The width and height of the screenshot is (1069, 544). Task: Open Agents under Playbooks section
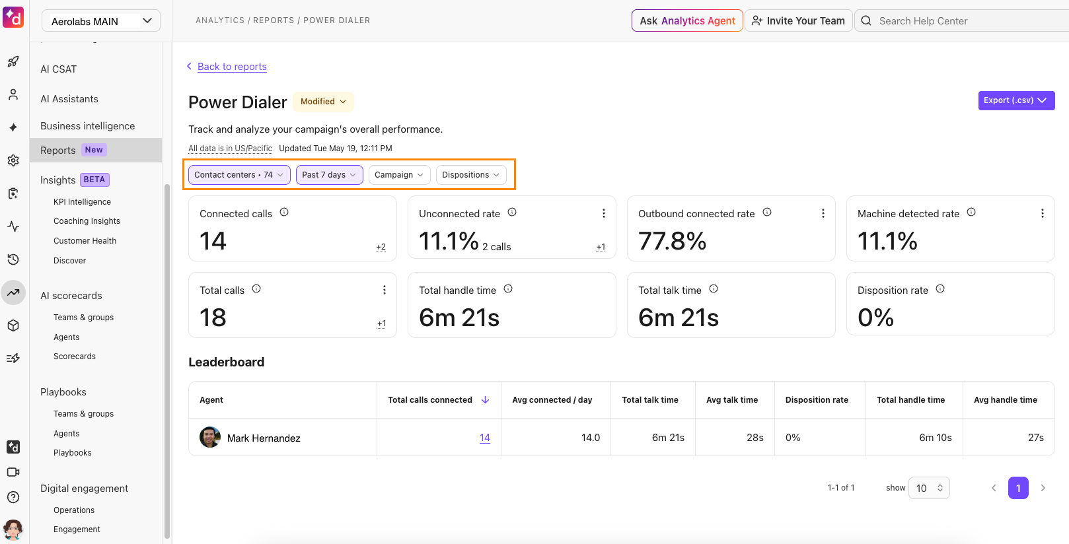67,434
